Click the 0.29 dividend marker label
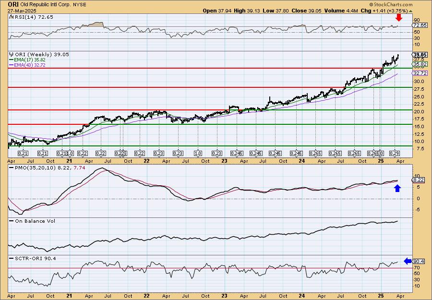432x300 pixels. pos(394,154)
